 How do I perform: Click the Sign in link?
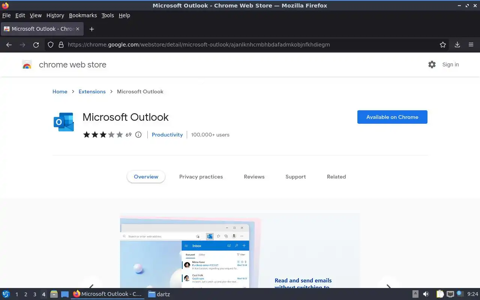450,64
